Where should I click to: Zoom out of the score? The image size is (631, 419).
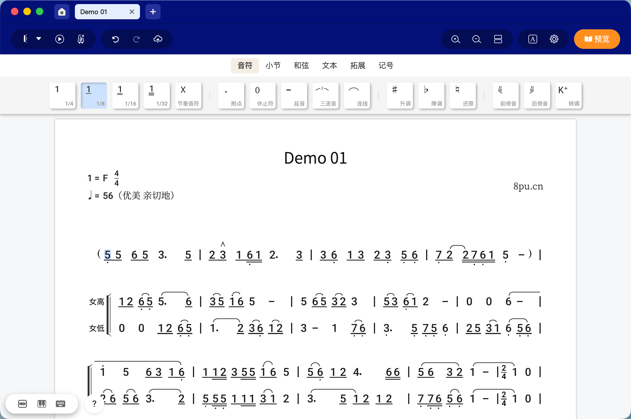pos(477,39)
